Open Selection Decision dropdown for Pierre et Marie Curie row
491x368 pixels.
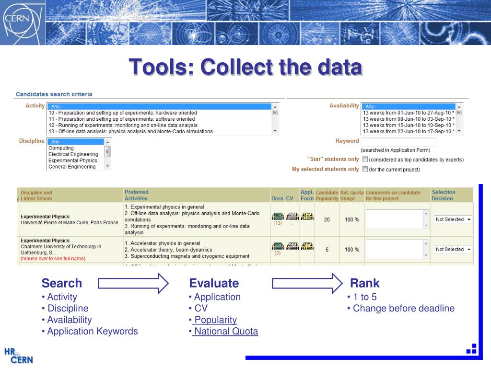pyautogui.click(x=453, y=219)
